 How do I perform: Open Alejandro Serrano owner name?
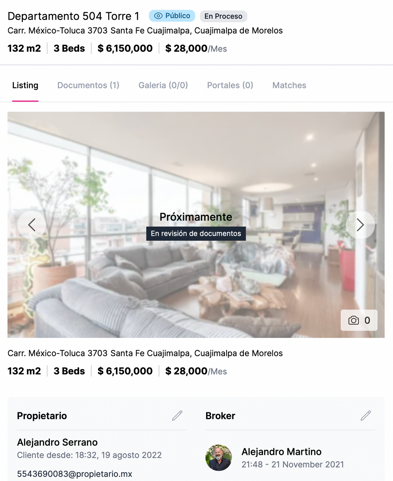pos(57,442)
